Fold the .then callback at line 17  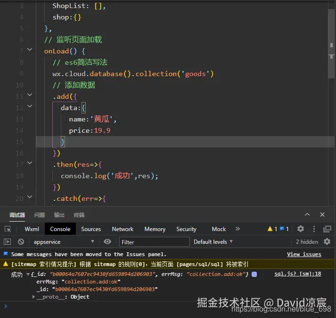pos(30,163)
